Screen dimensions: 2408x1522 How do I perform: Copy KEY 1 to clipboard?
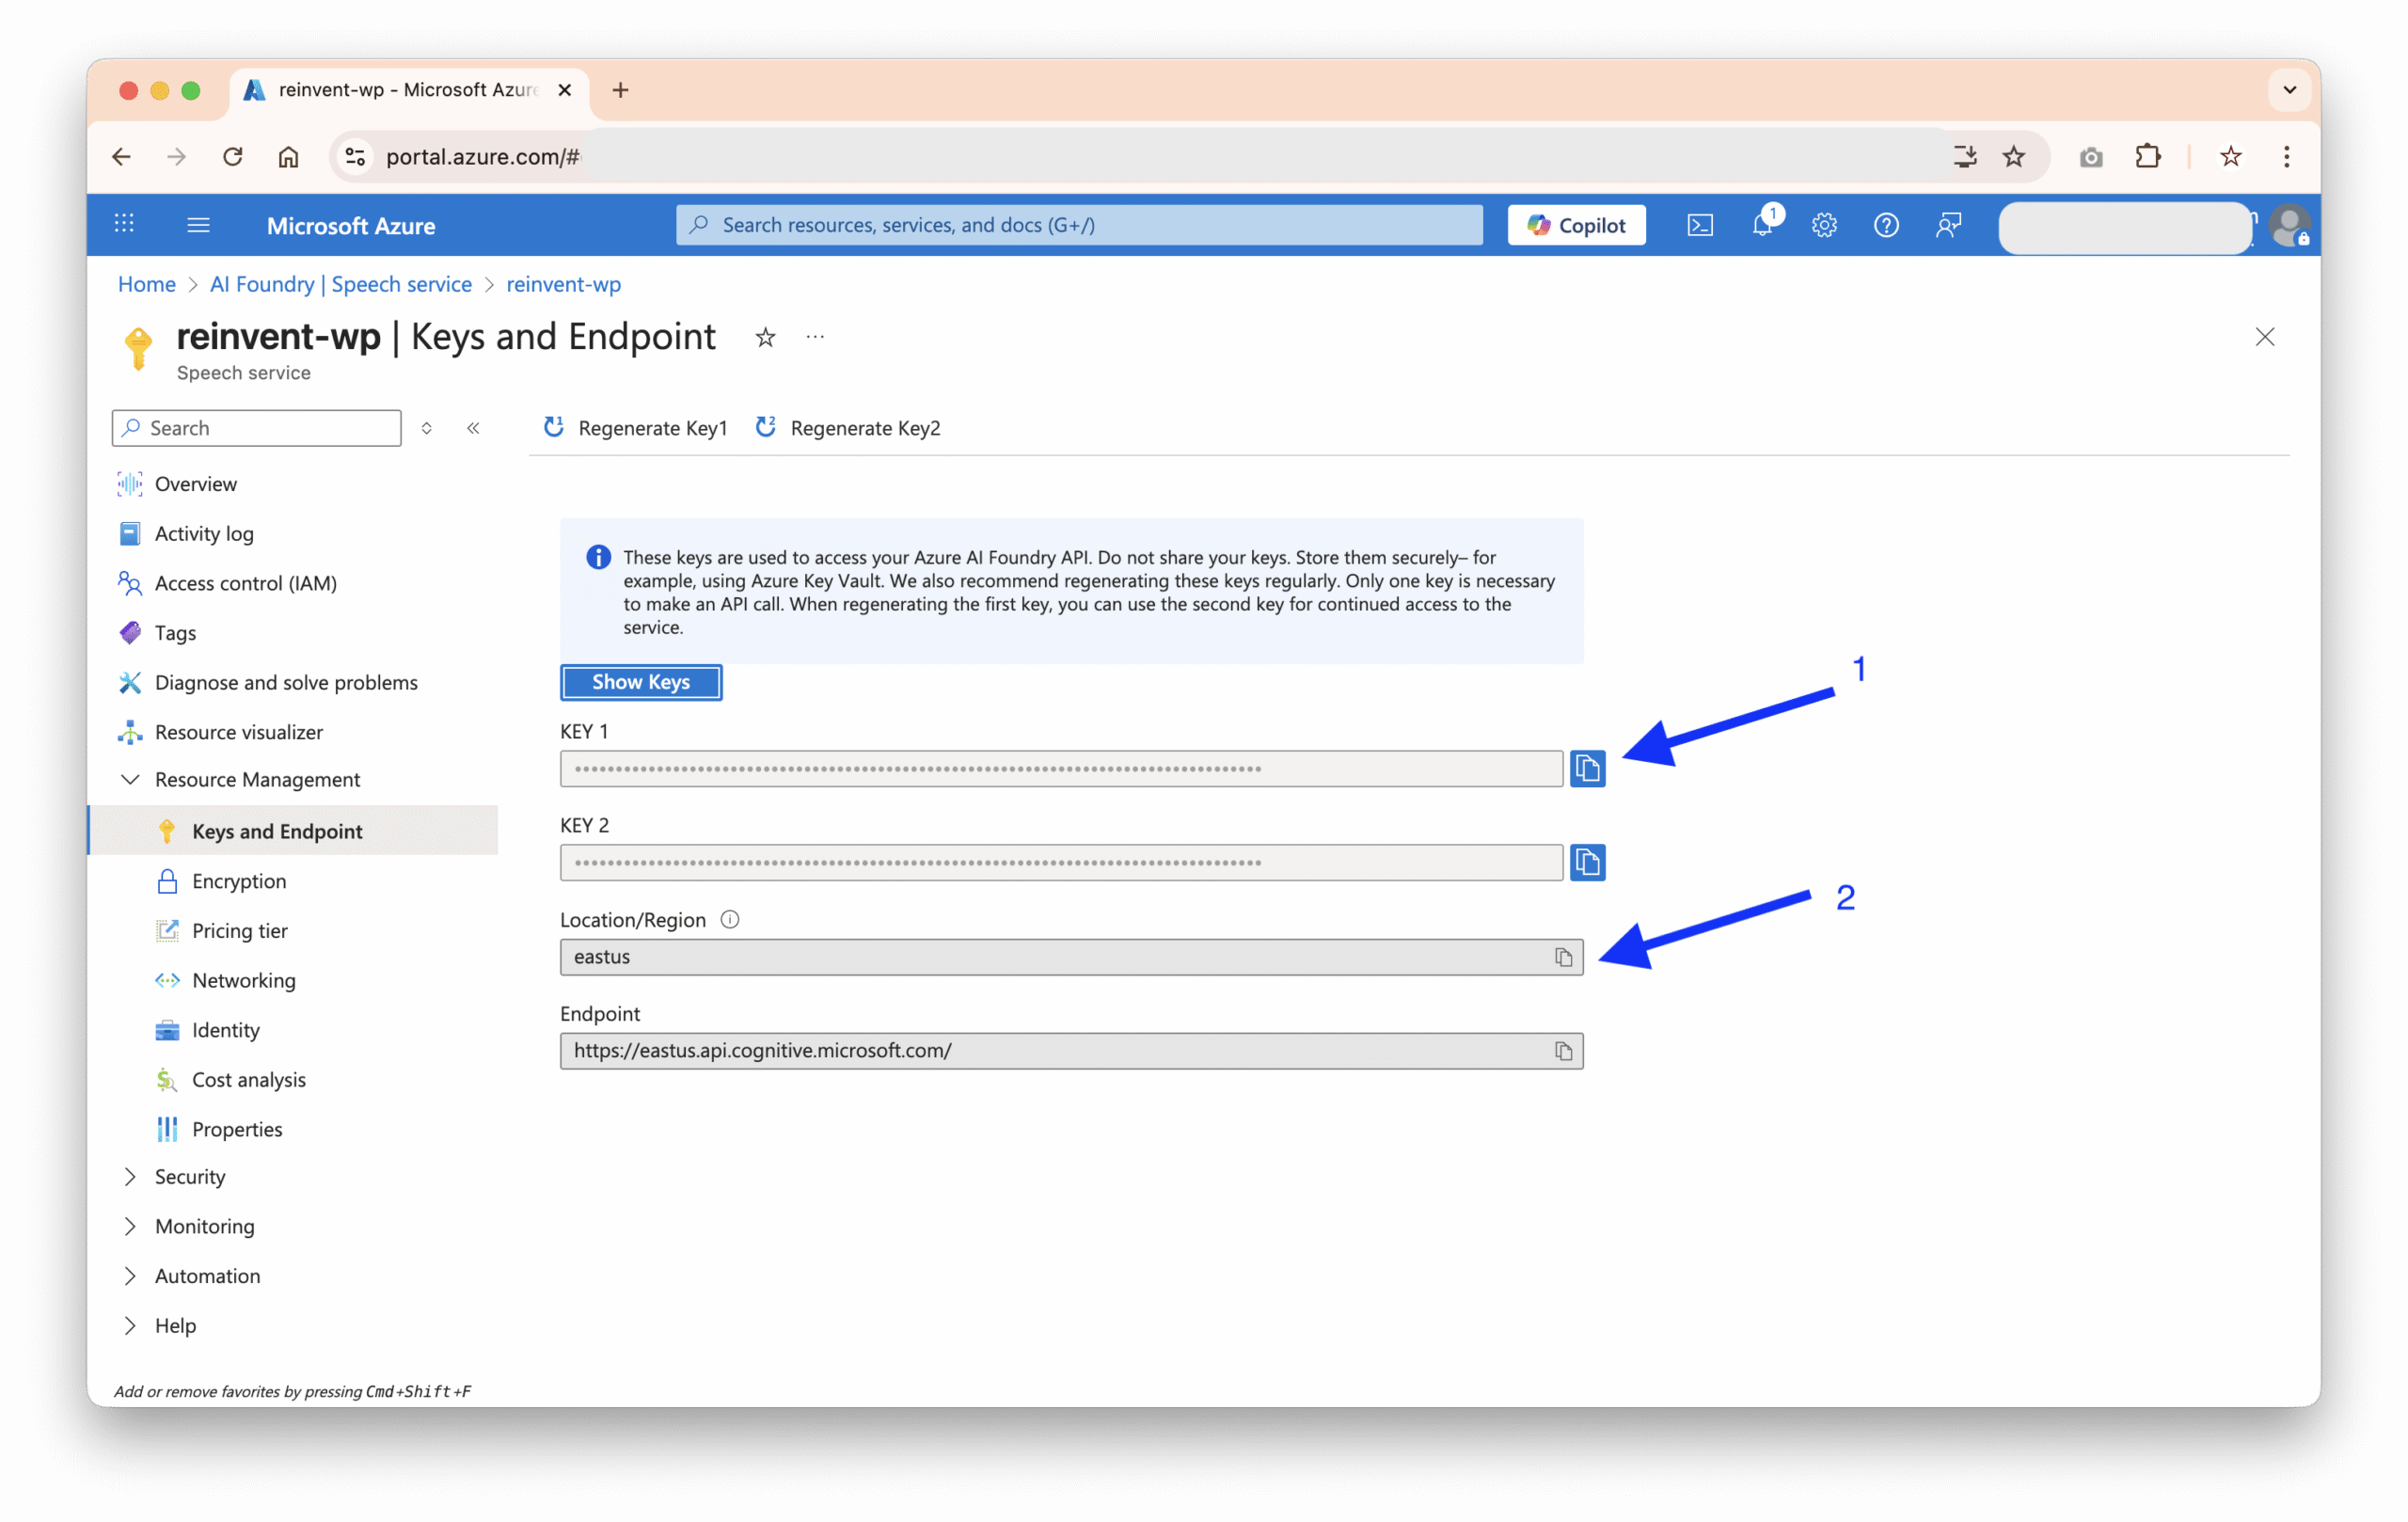pos(1587,768)
